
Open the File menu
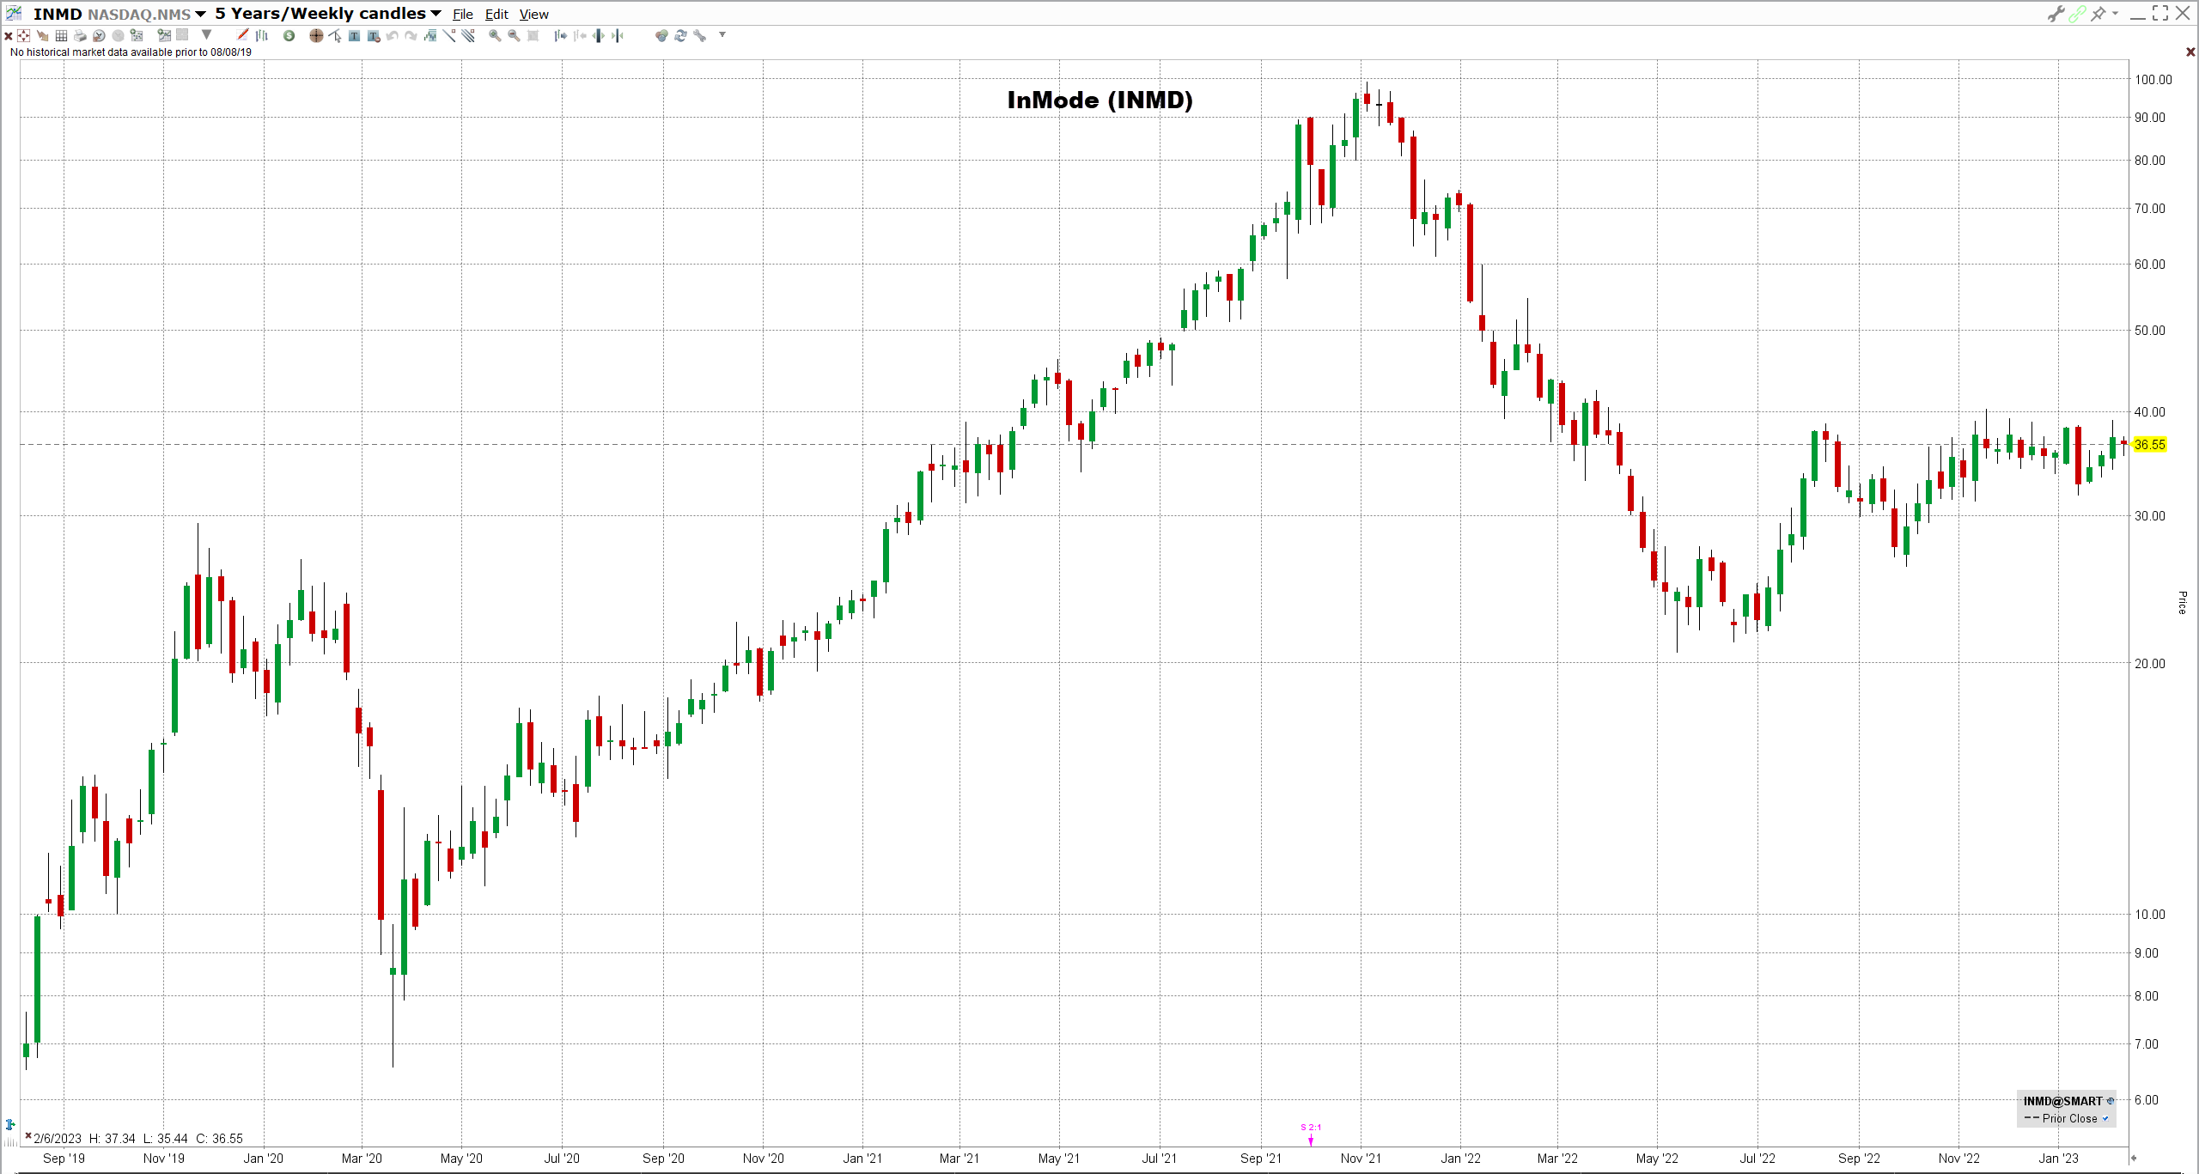(x=463, y=15)
